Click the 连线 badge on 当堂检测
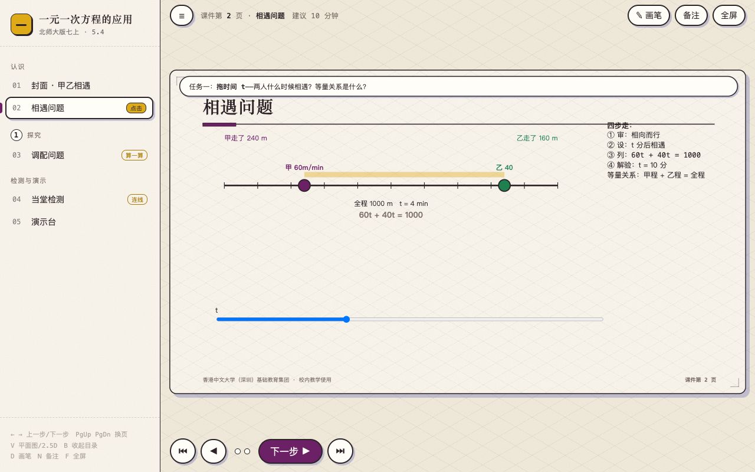This screenshot has width=755, height=472. (137, 199)
